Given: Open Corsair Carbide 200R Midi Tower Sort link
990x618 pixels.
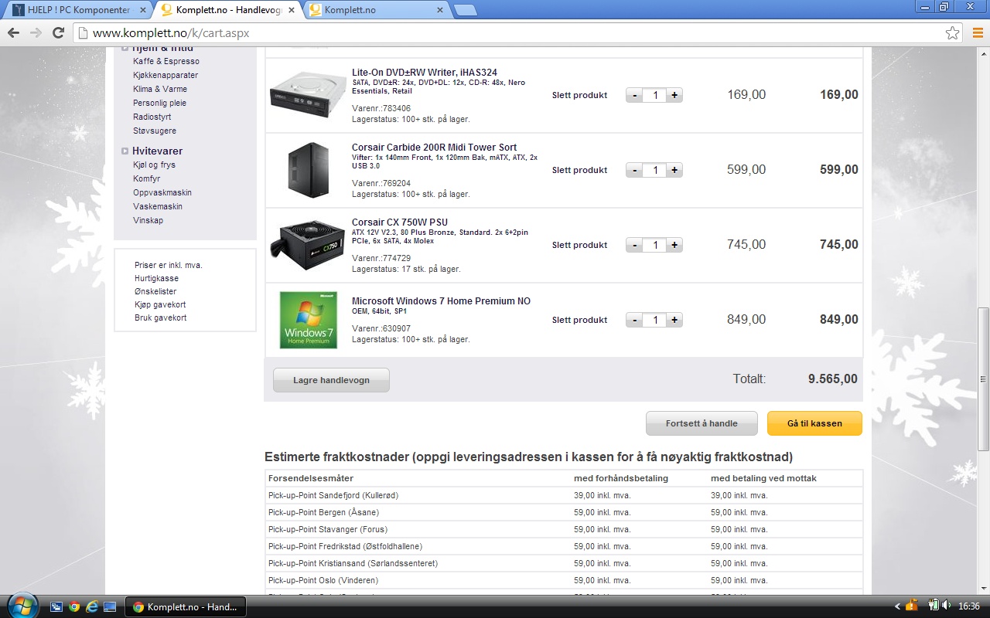Looking at the screenshot, I should 434,148.
